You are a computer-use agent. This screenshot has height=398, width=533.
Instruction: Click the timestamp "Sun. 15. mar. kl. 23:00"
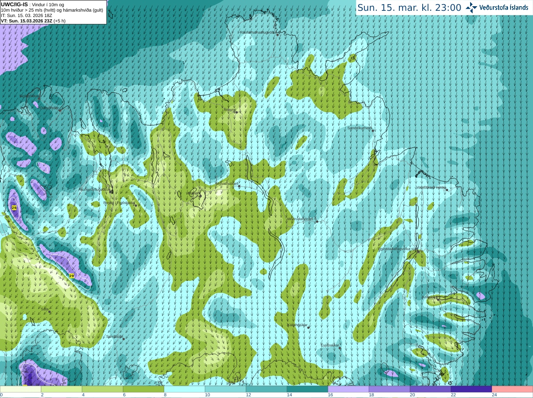(409, 7)
